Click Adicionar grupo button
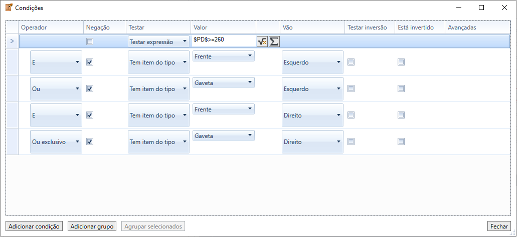 pyautogui.click(x=92, y=226)
